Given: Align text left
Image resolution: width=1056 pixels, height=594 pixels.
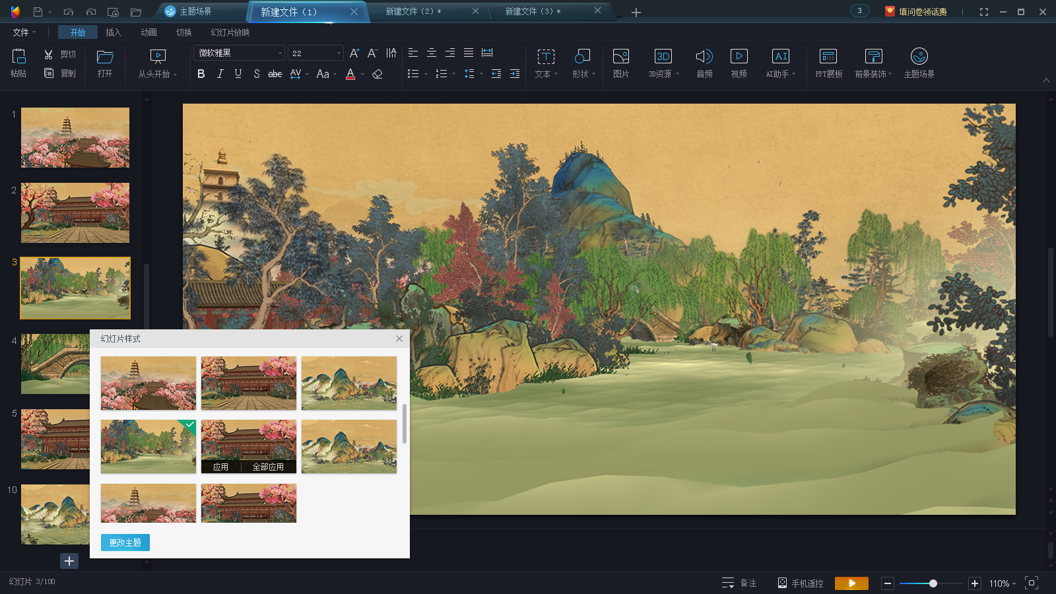Looking at the screenshot, I should [413, 53].
